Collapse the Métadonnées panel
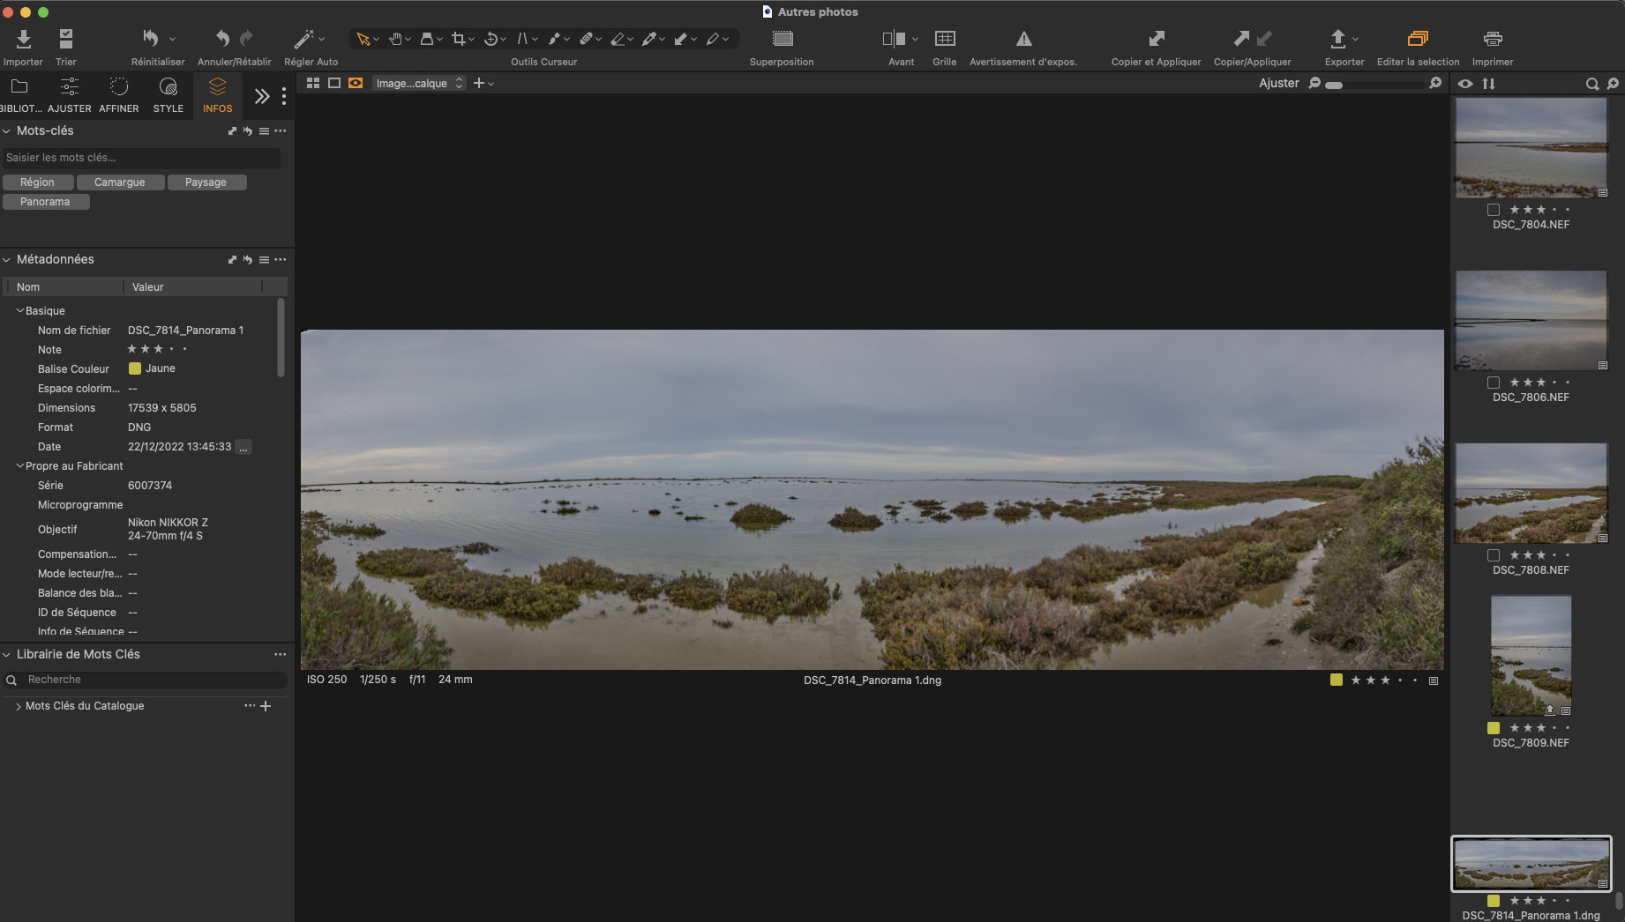The image size is (1625, 922). [6, 259]
